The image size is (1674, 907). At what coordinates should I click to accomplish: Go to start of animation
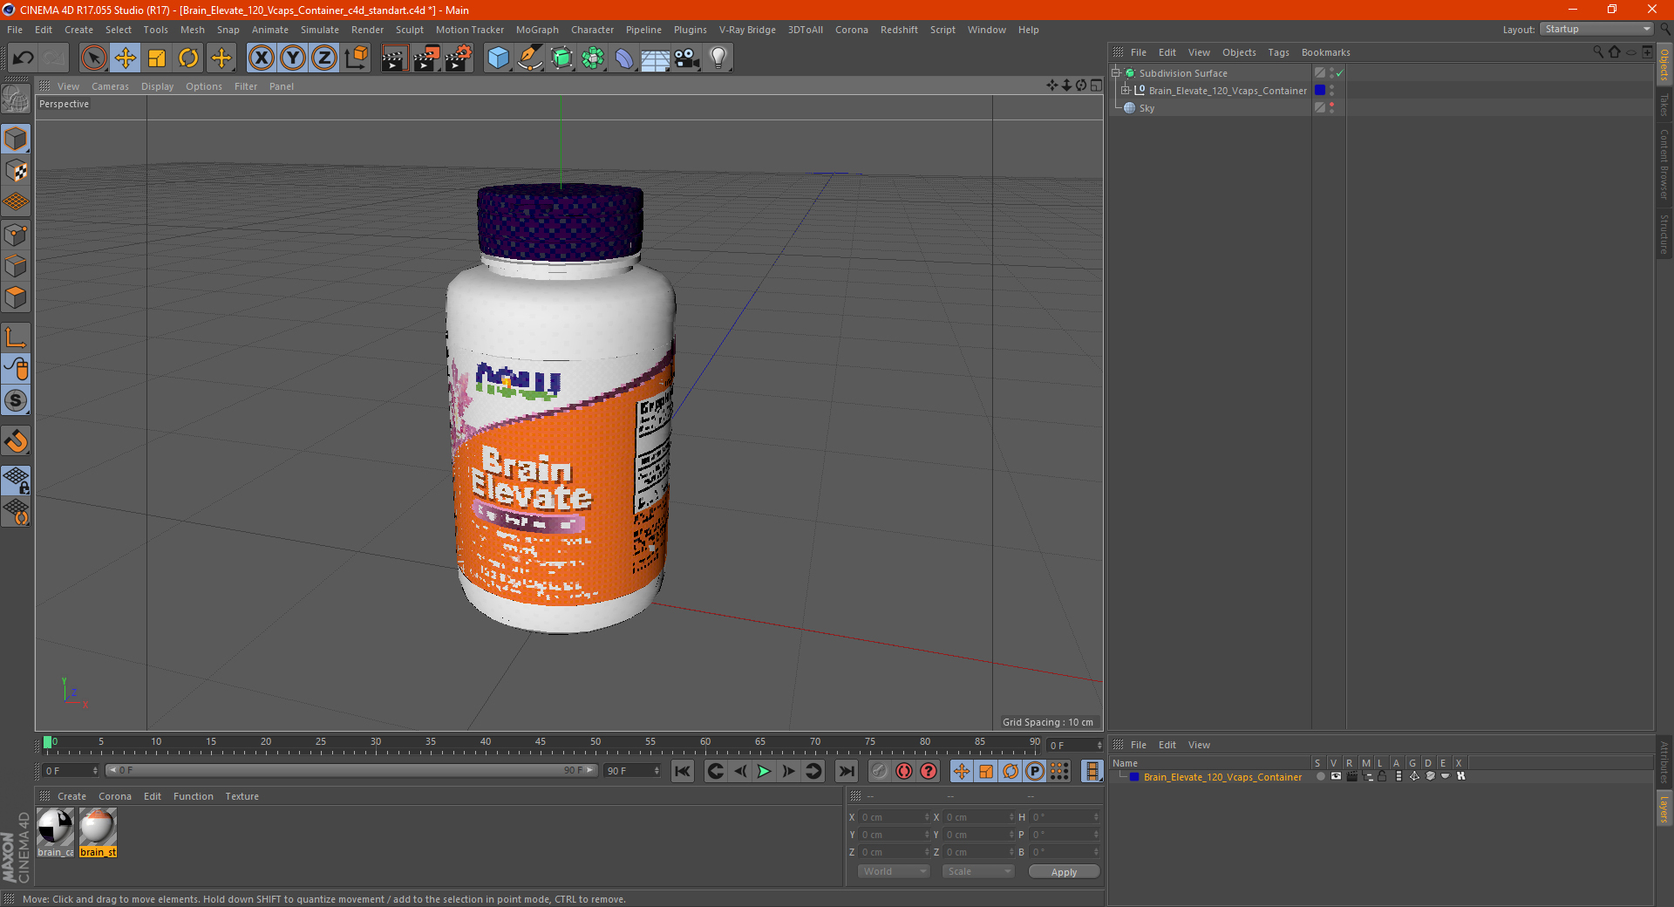pyautogui.click(x=683, y=771)
